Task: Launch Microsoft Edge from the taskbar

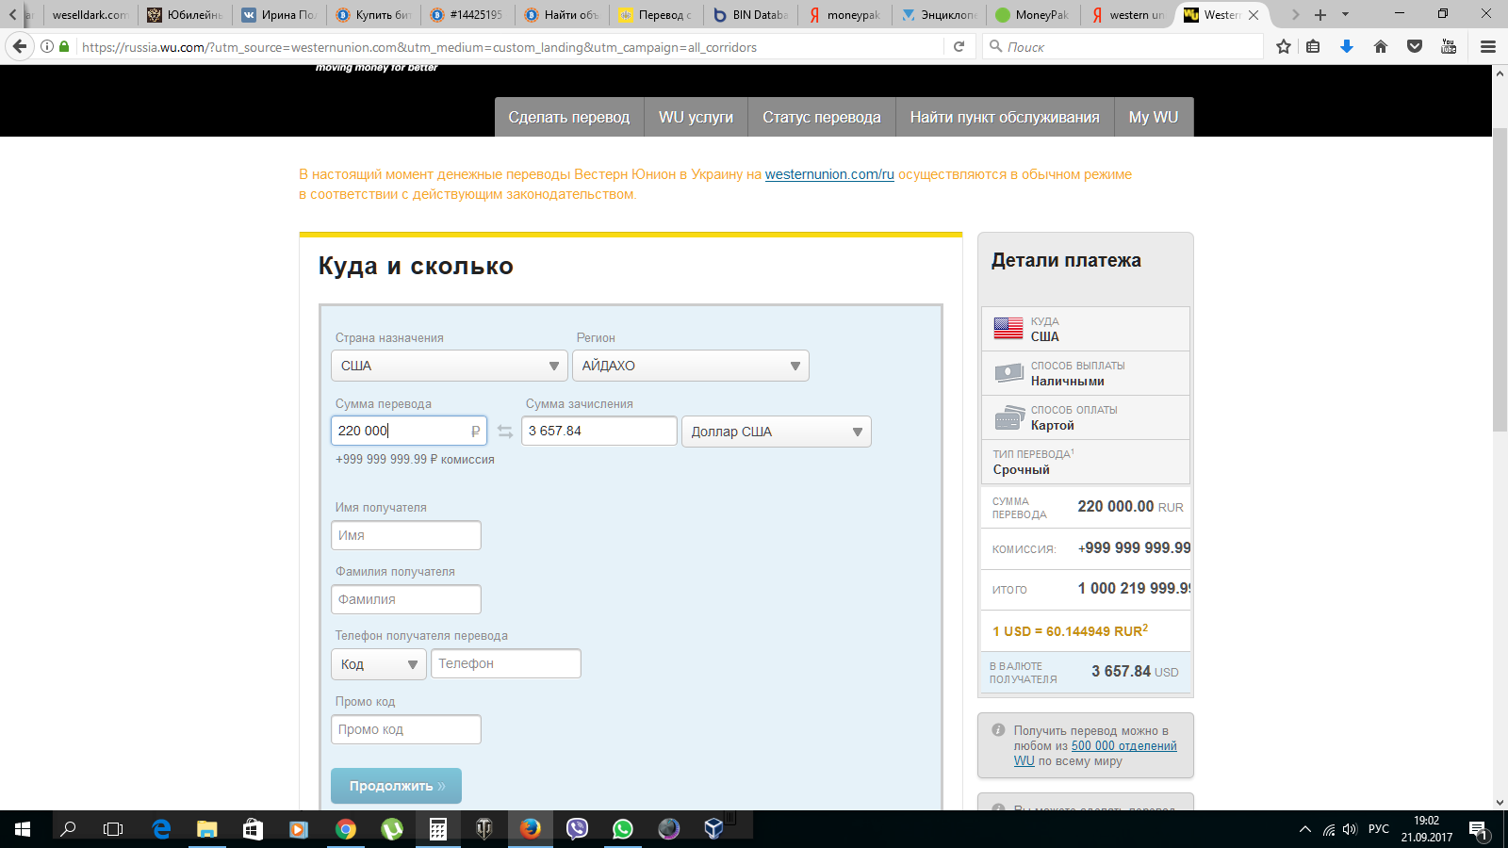Action: click(161, 829)
